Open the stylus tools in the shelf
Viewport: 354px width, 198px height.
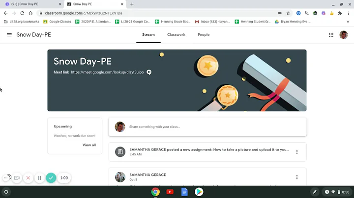click(x=315, y=192)
